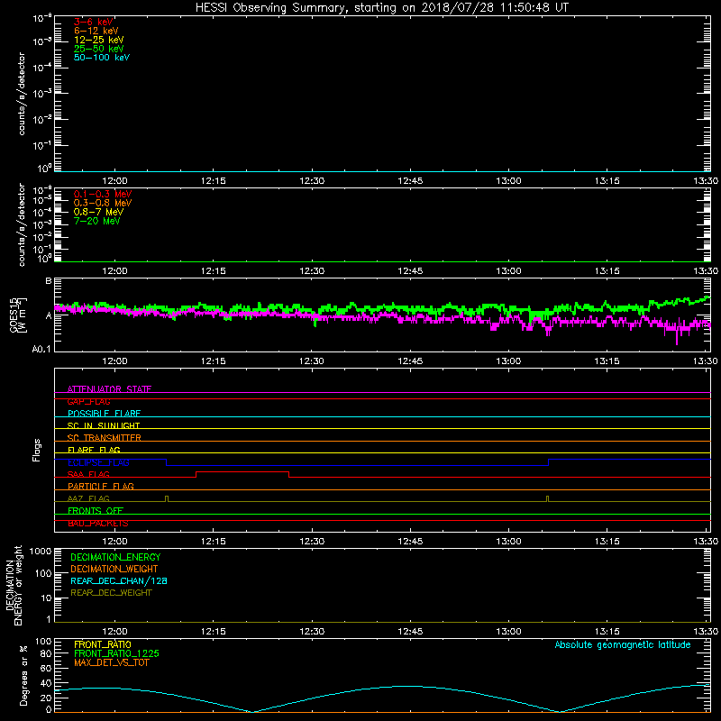Image resolution: width=721 pixels, height=721 pixels.
Task: Click the B tick label on GOES plot
Action: pyautogui.click(x=49, y=280)
